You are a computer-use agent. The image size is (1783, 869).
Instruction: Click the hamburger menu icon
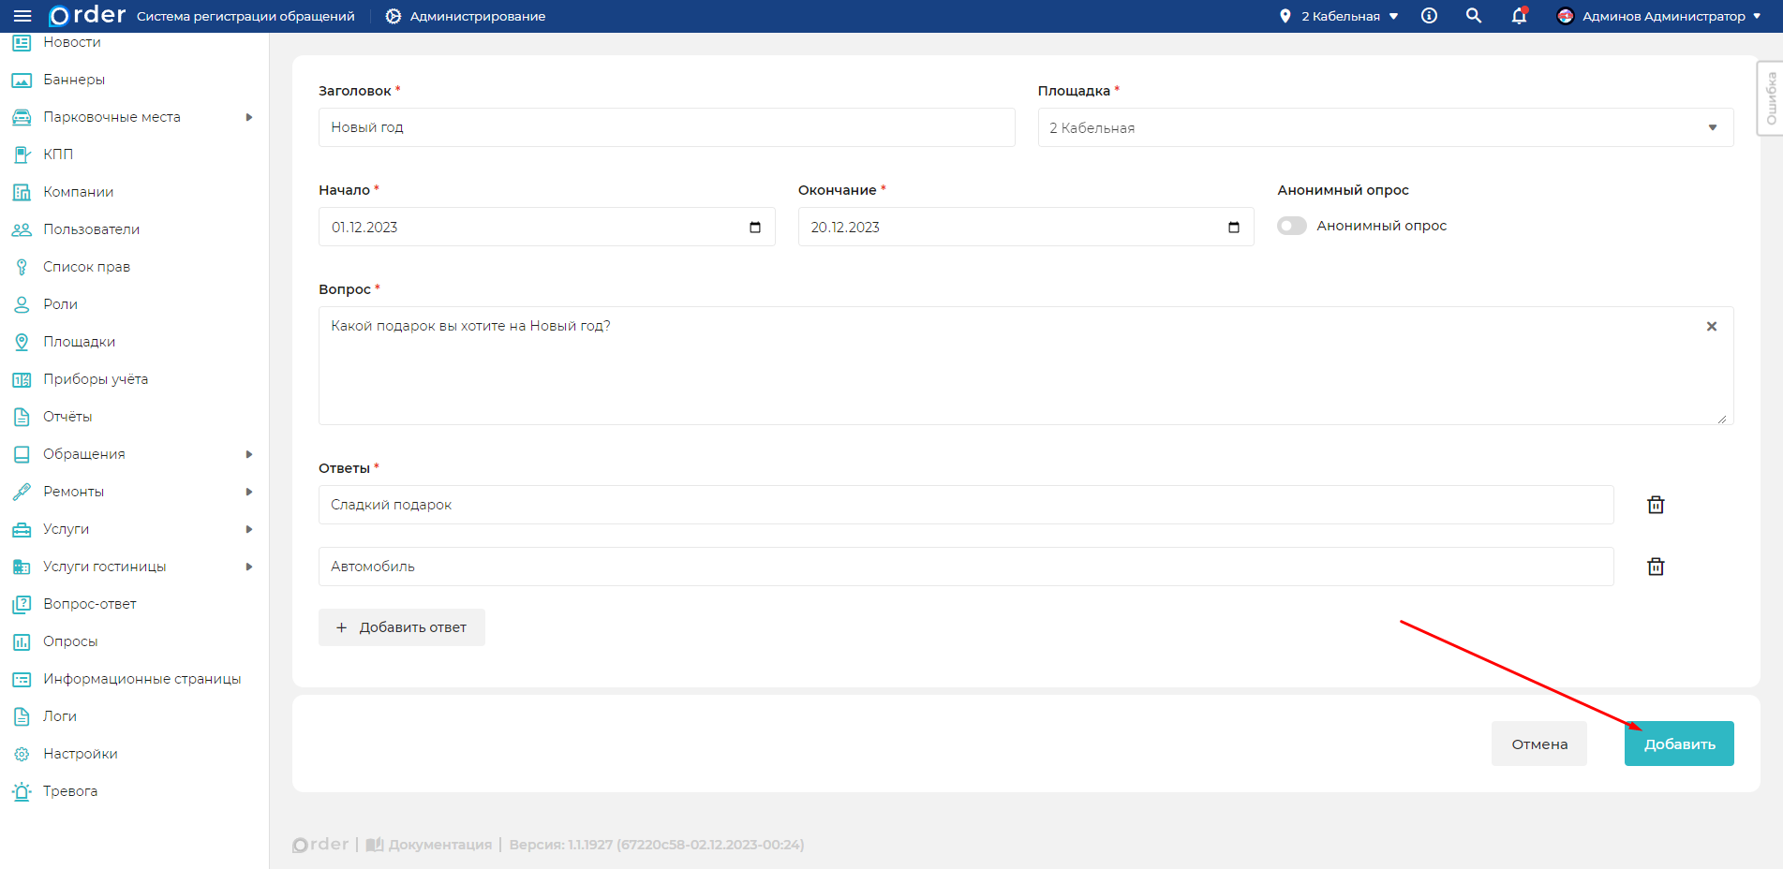point(22,16)
